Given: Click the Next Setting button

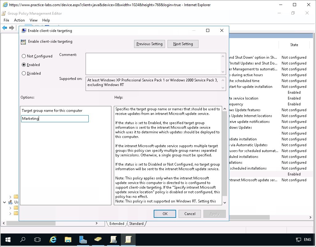Looking at the screenshot, I should click(183, 44).
